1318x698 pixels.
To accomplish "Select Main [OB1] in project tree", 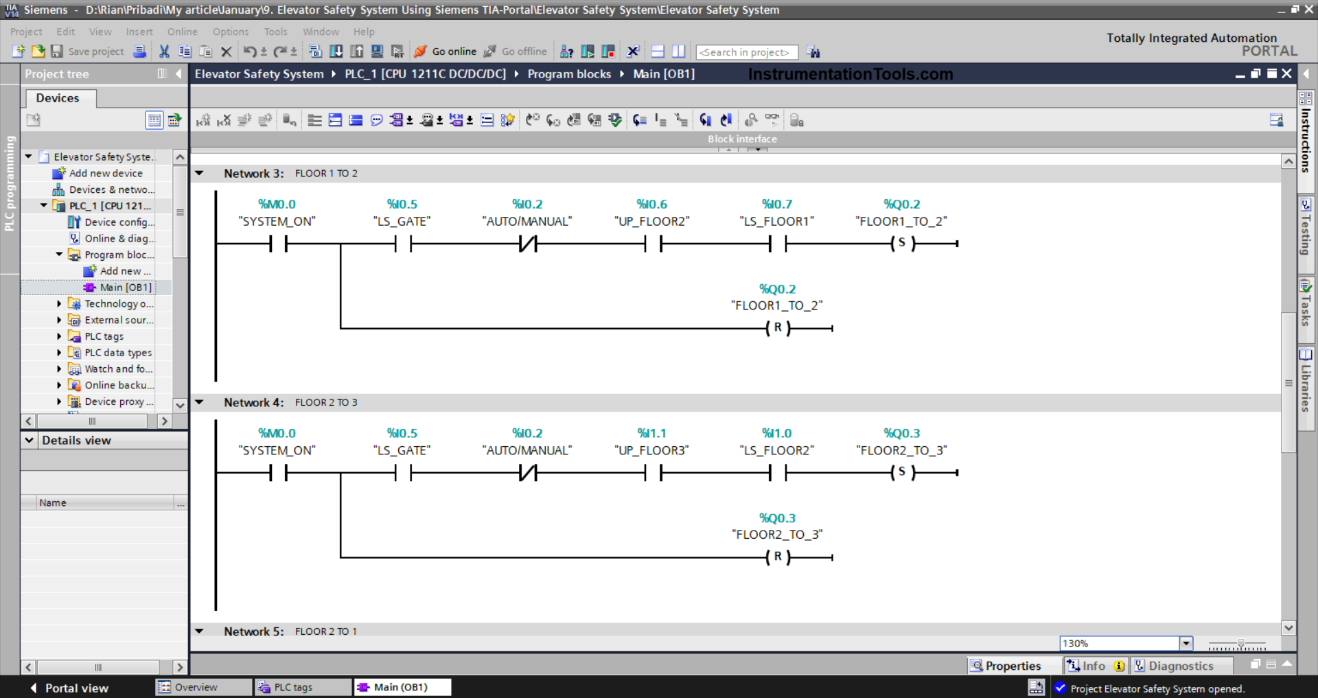I will point(118,288).
